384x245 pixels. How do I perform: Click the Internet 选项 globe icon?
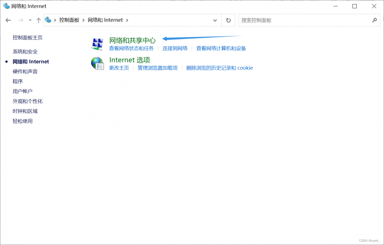(97, 63)
